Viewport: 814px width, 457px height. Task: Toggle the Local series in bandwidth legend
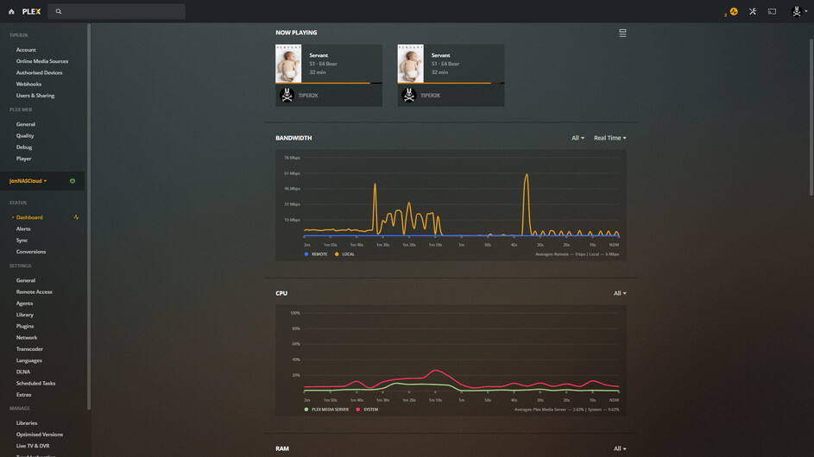click(x=344, y=254)
